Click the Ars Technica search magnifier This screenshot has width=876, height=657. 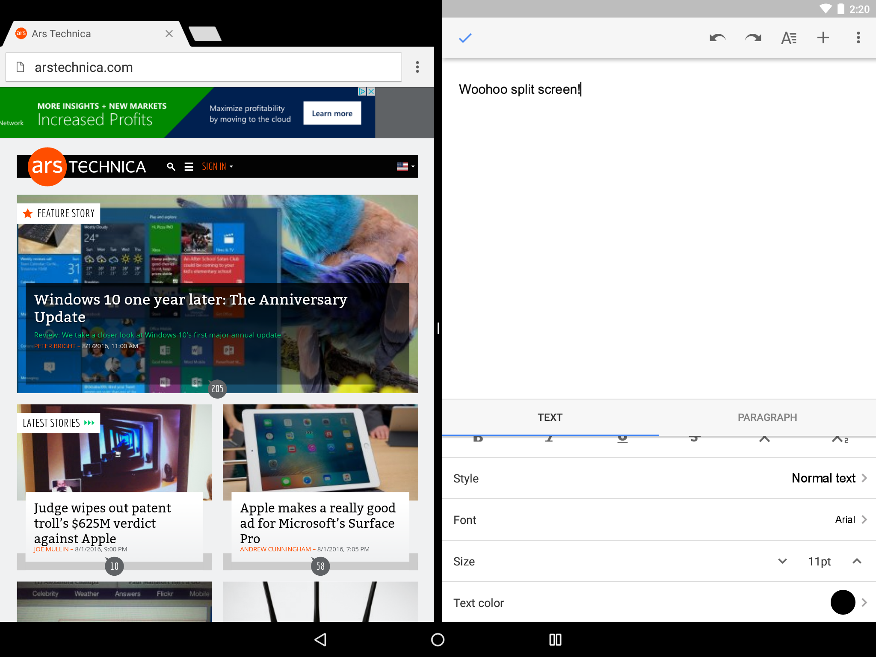pyautogui.click(x=171, y=167)
